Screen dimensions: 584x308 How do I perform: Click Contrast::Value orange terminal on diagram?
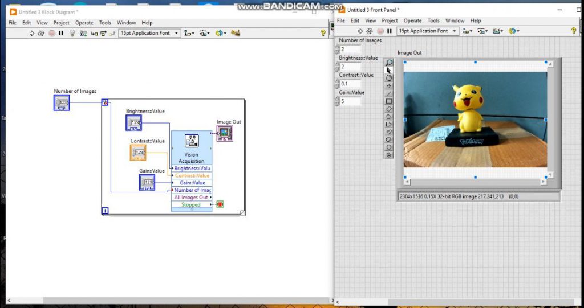[x=138, y=153]
